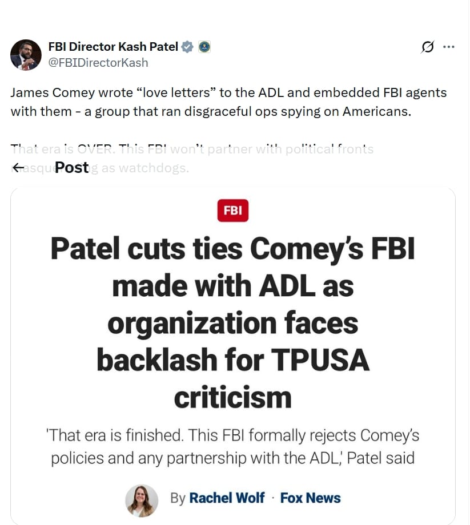Click the verified checkmark badge
This screenshot has height=525, width=470.
[x=187, y=47]
